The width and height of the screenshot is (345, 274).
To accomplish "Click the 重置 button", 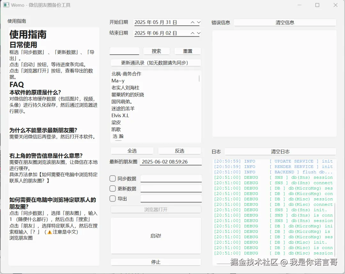I will 188,51.
